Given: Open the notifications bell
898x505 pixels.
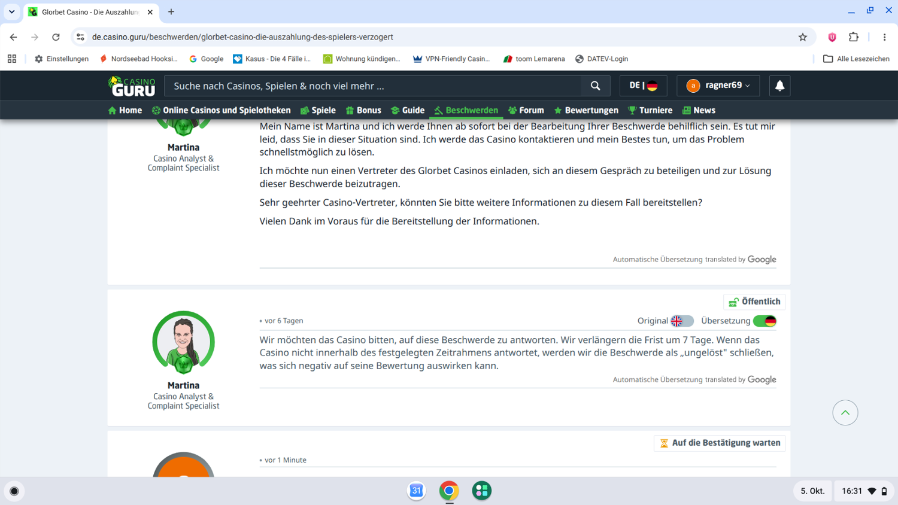Looking at the screenshot, I should click(x=779, y=86).
